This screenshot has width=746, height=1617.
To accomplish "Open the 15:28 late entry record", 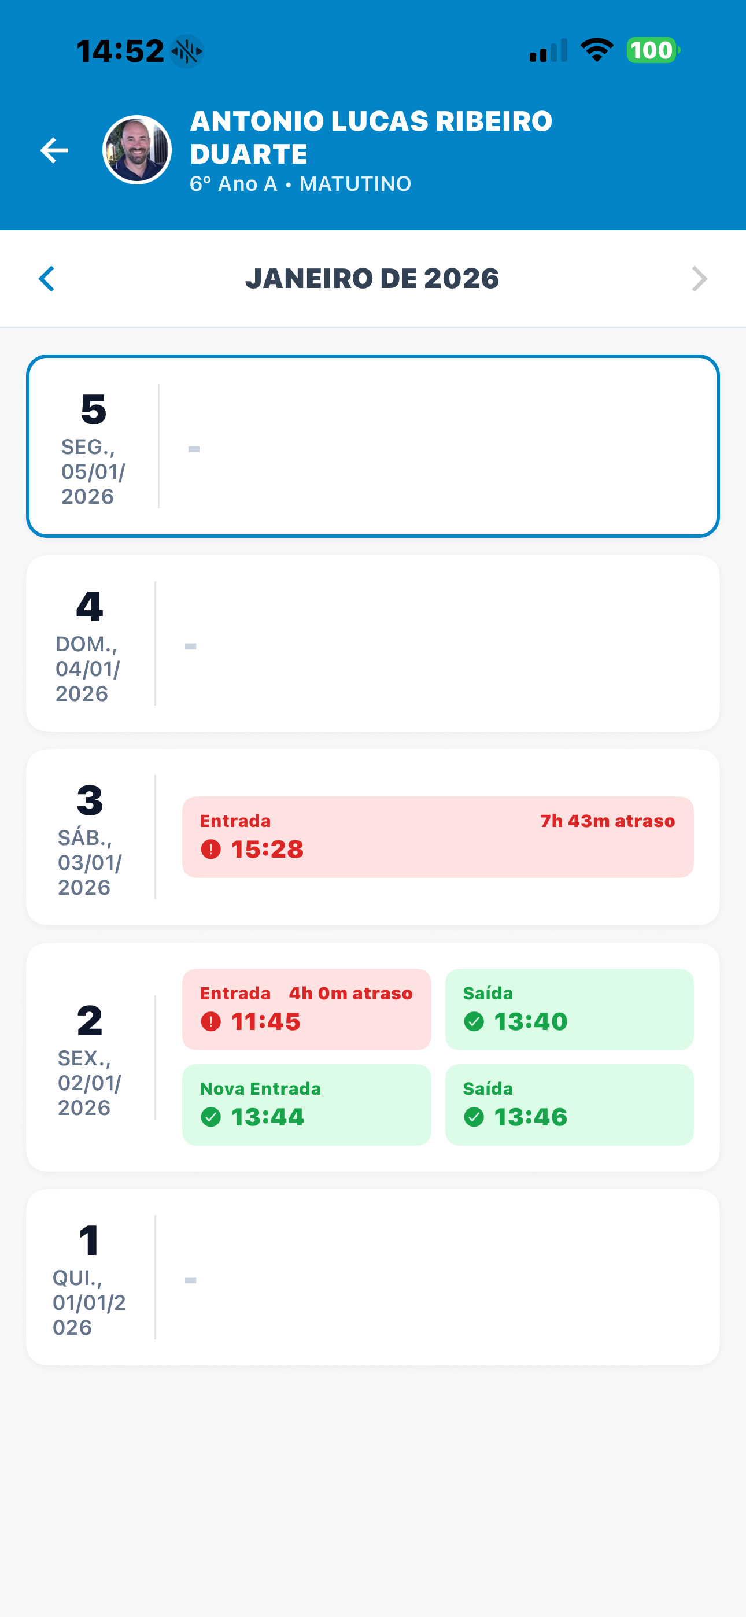I will (x=438, y=837).
